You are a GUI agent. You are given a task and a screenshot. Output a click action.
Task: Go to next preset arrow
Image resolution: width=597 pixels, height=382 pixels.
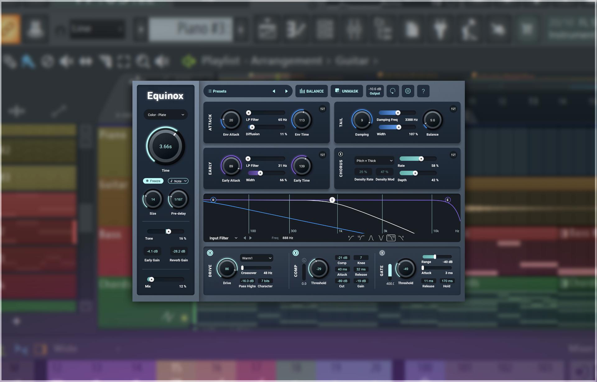[286, 91]
